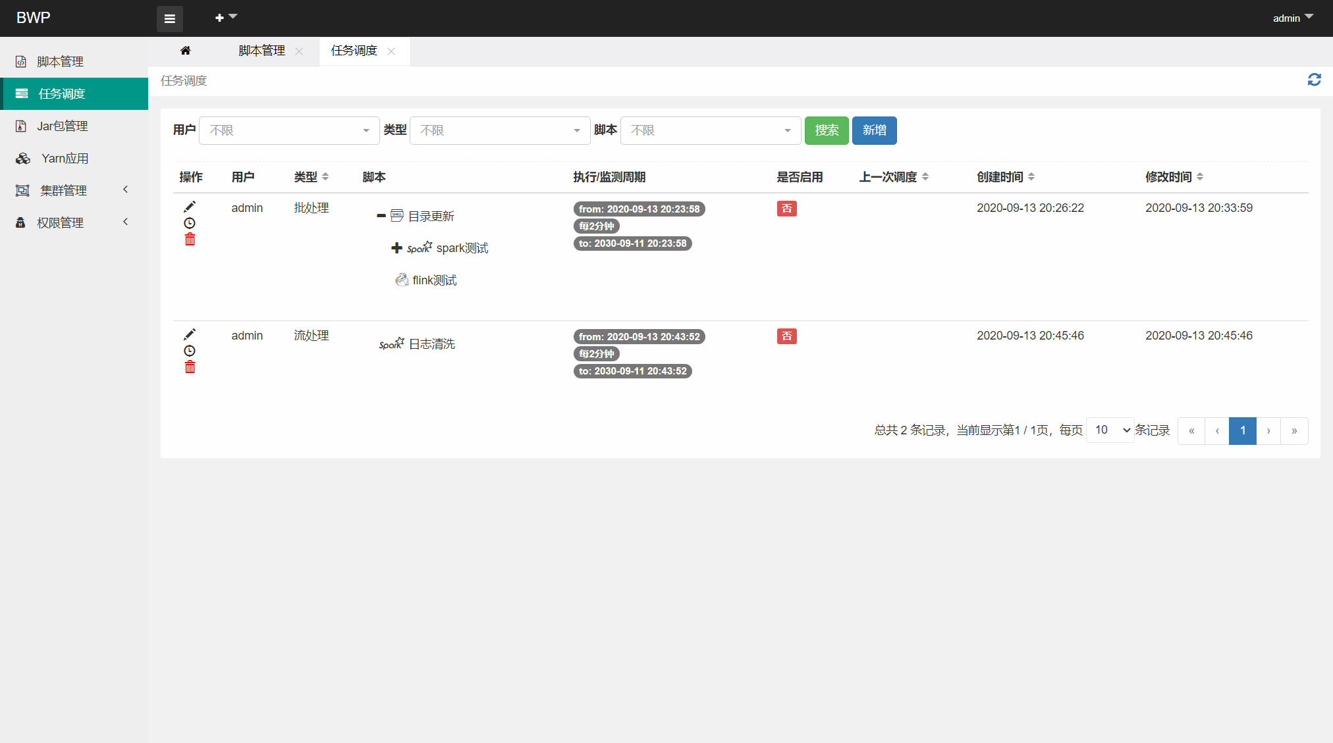Open the 用户 filter dropdown
Screen dimensions: 1333x743
tap(289, 130)
